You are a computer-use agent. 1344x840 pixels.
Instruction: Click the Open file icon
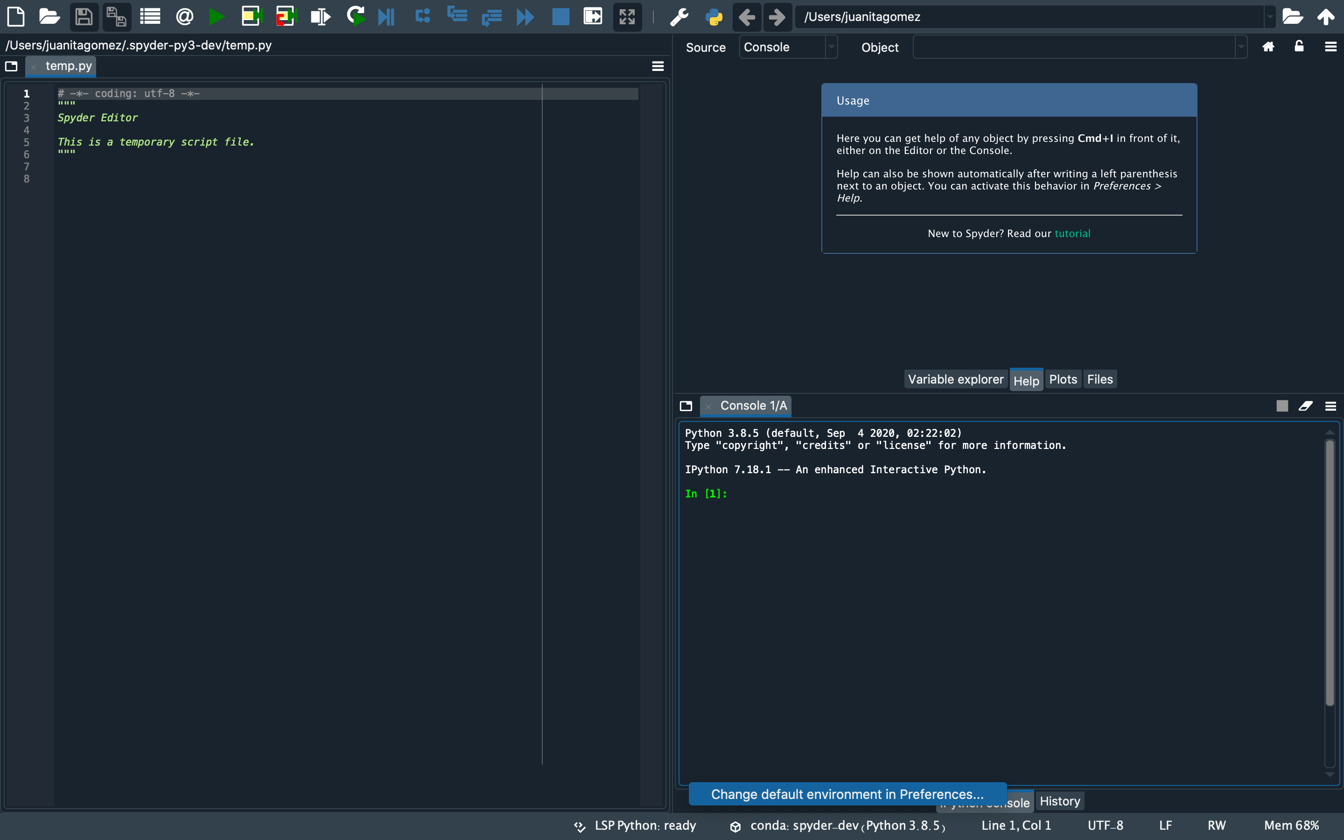[49, 16]
